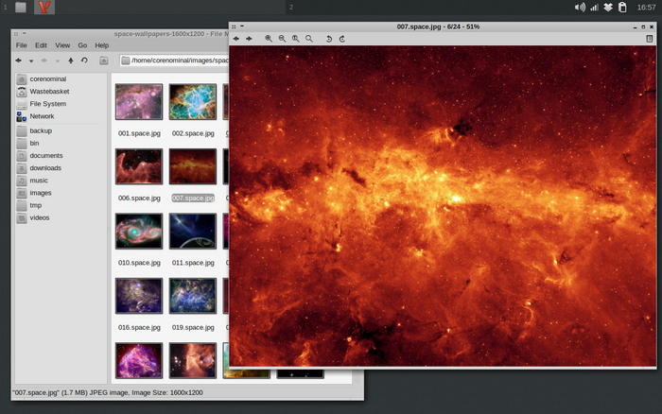Rotate image clockwise
Screen dimensions: 662x414
pyautogui.click(x=341, y=39)
